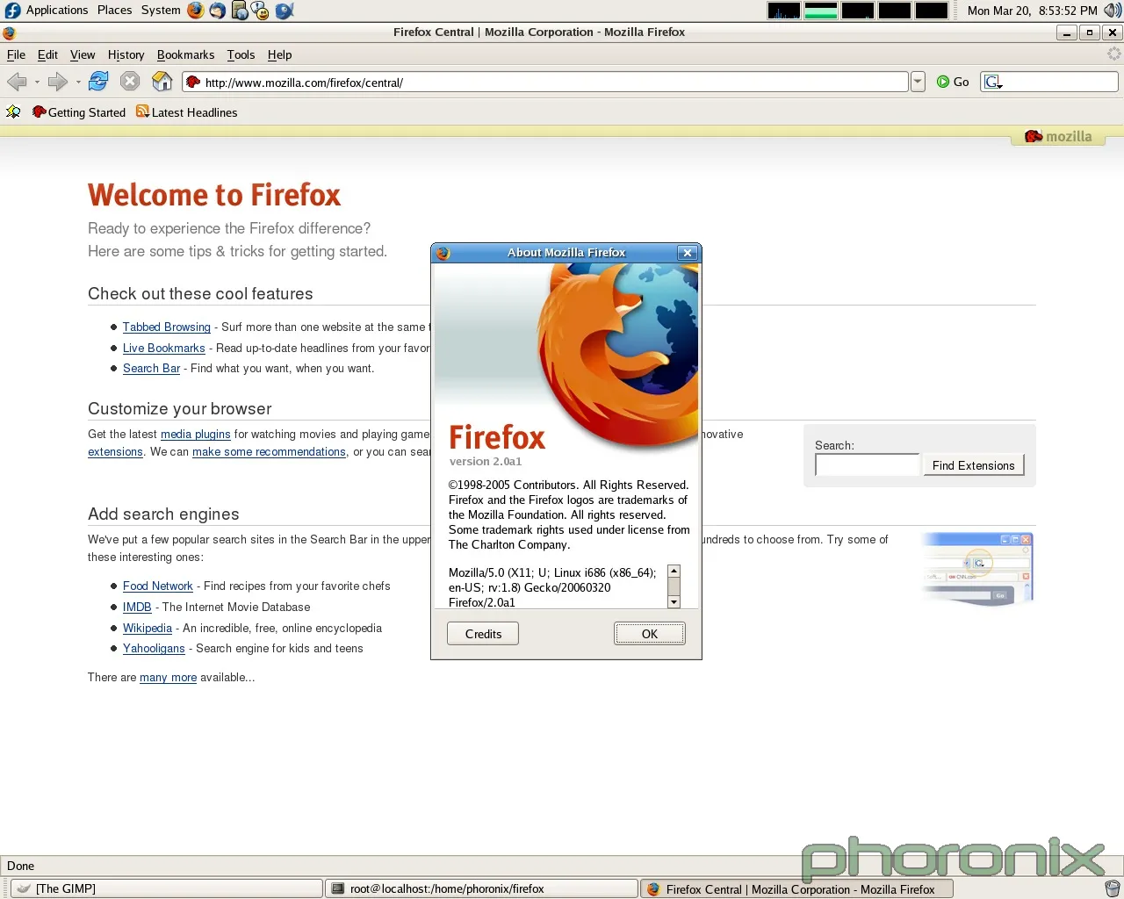Switch to The GIMP taskbar window

click(167, 888)
